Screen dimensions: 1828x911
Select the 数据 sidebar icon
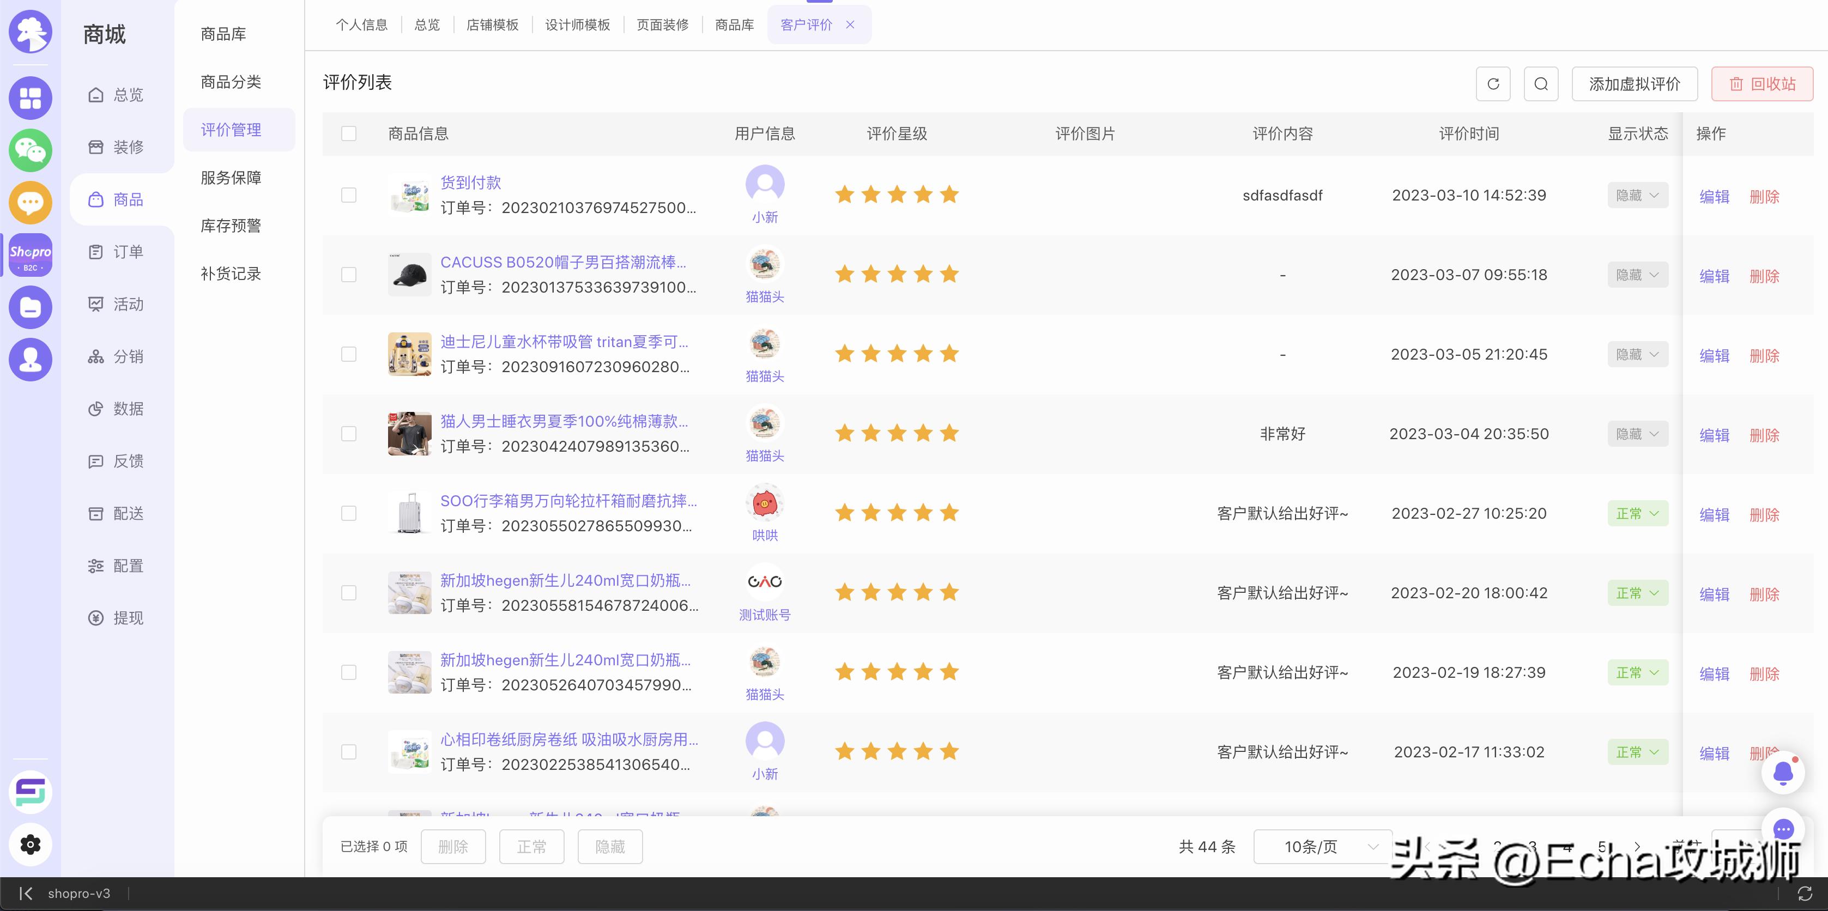pyautogui.click(x=126, y=409)
